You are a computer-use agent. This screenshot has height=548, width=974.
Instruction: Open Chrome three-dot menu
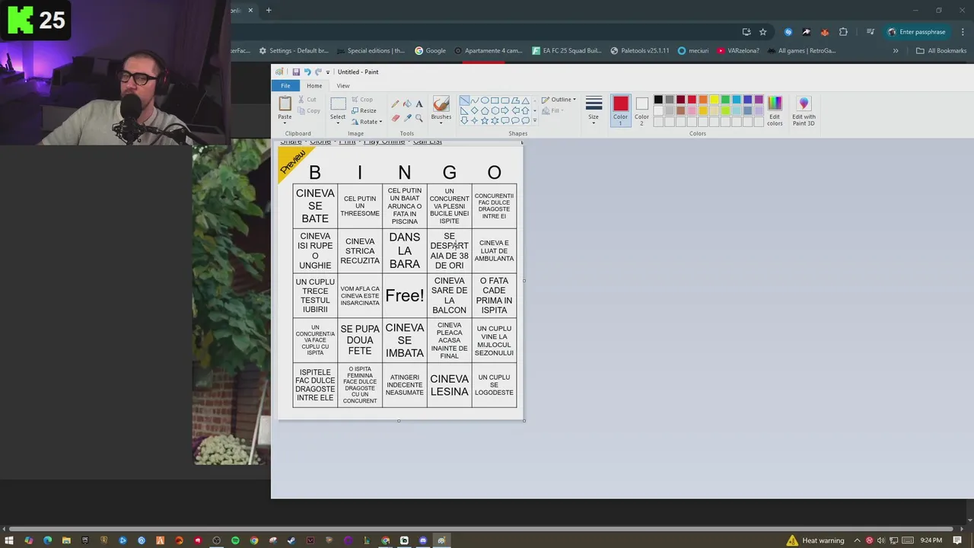pyautogui.click(x=963, y=32)
